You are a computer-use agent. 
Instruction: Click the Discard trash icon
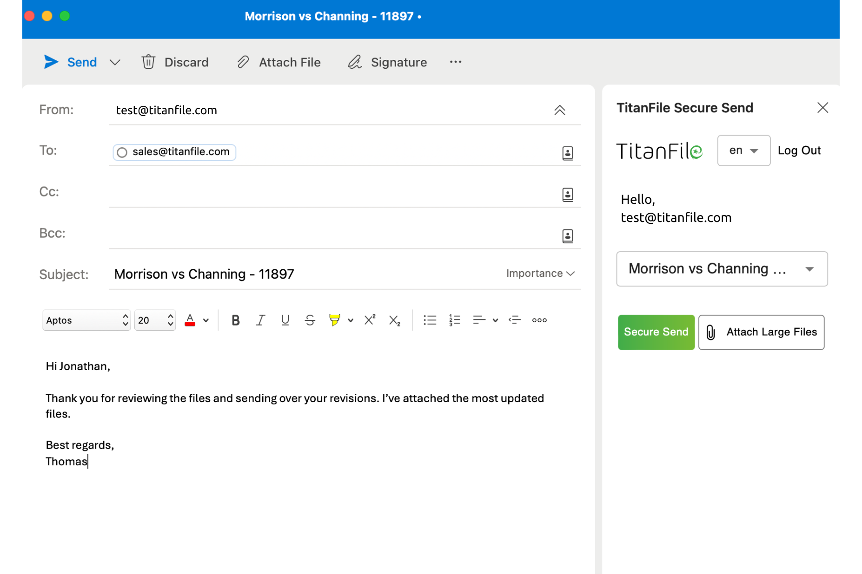(x=148, y=62)
